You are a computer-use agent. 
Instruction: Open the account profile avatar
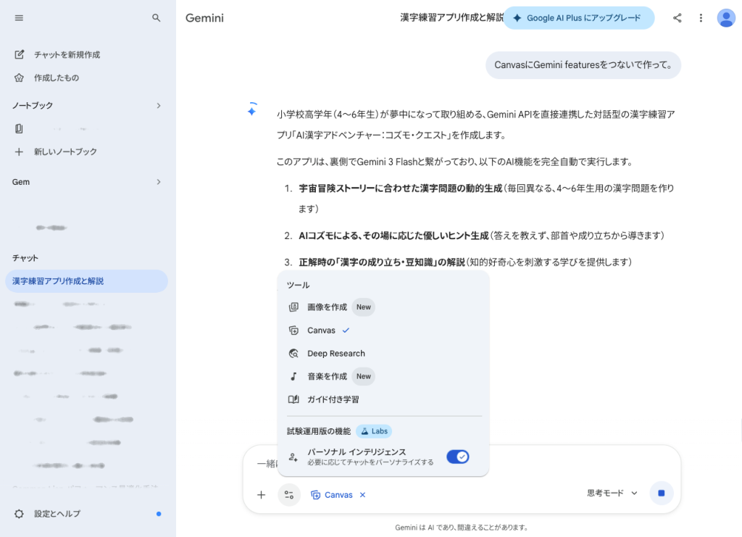coord(726,18)
